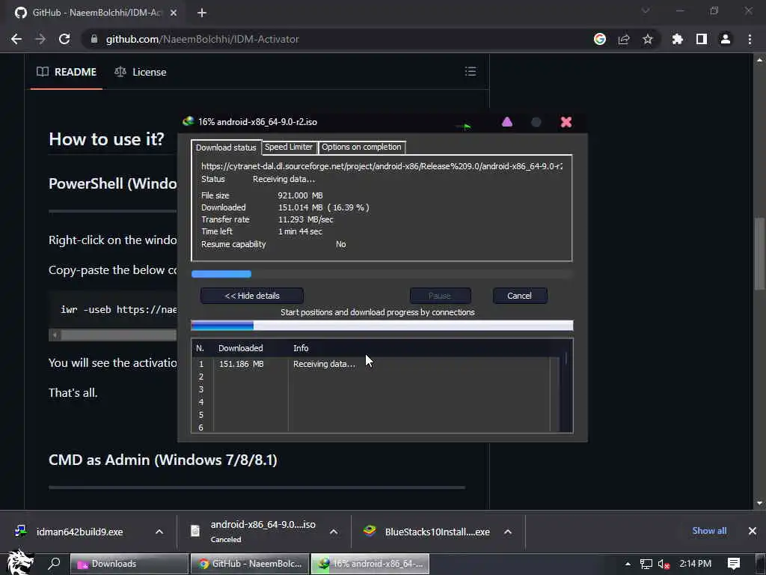This screenshot has width=766, height=575.
Task: Toggle Chrome side panel
Action: pyautogui.click(x=702, y=39)
